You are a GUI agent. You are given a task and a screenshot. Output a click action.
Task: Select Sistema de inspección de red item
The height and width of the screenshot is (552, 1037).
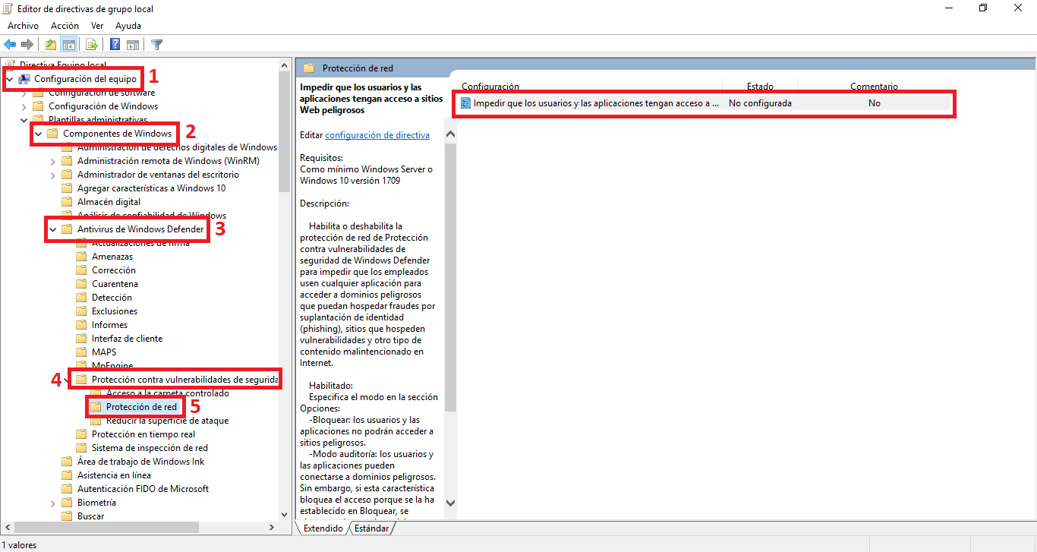tap(150, 448)
